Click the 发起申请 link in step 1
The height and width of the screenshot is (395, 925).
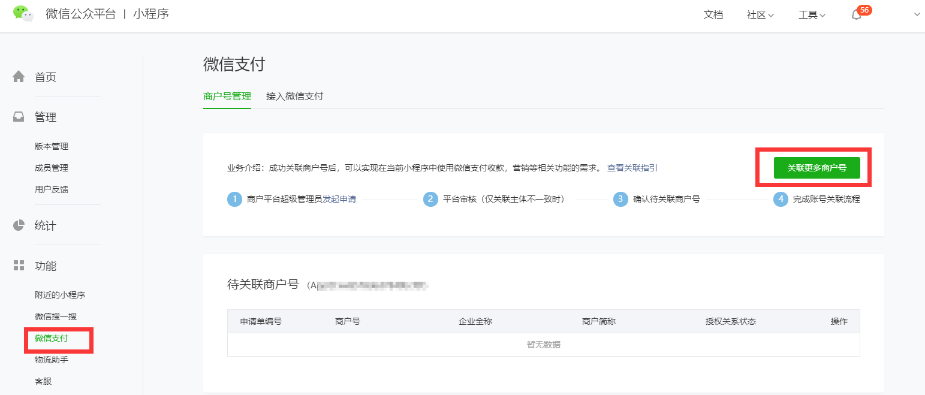click(339, 199)
